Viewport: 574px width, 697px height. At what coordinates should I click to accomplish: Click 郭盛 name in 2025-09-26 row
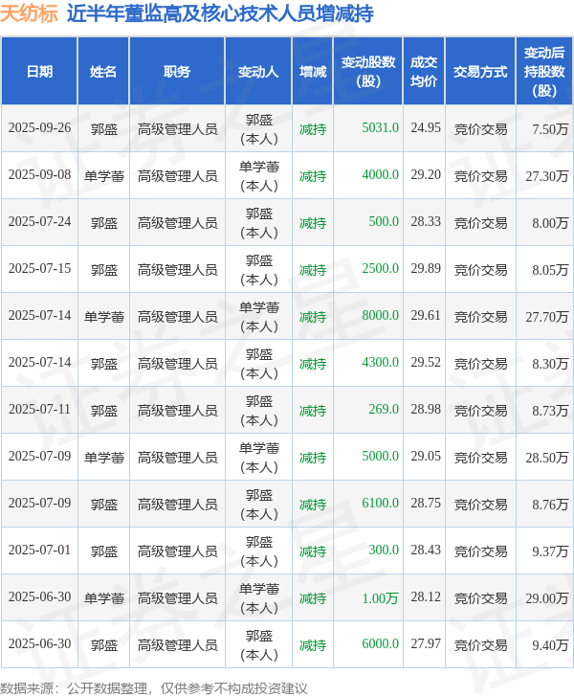tap(104, 129)
